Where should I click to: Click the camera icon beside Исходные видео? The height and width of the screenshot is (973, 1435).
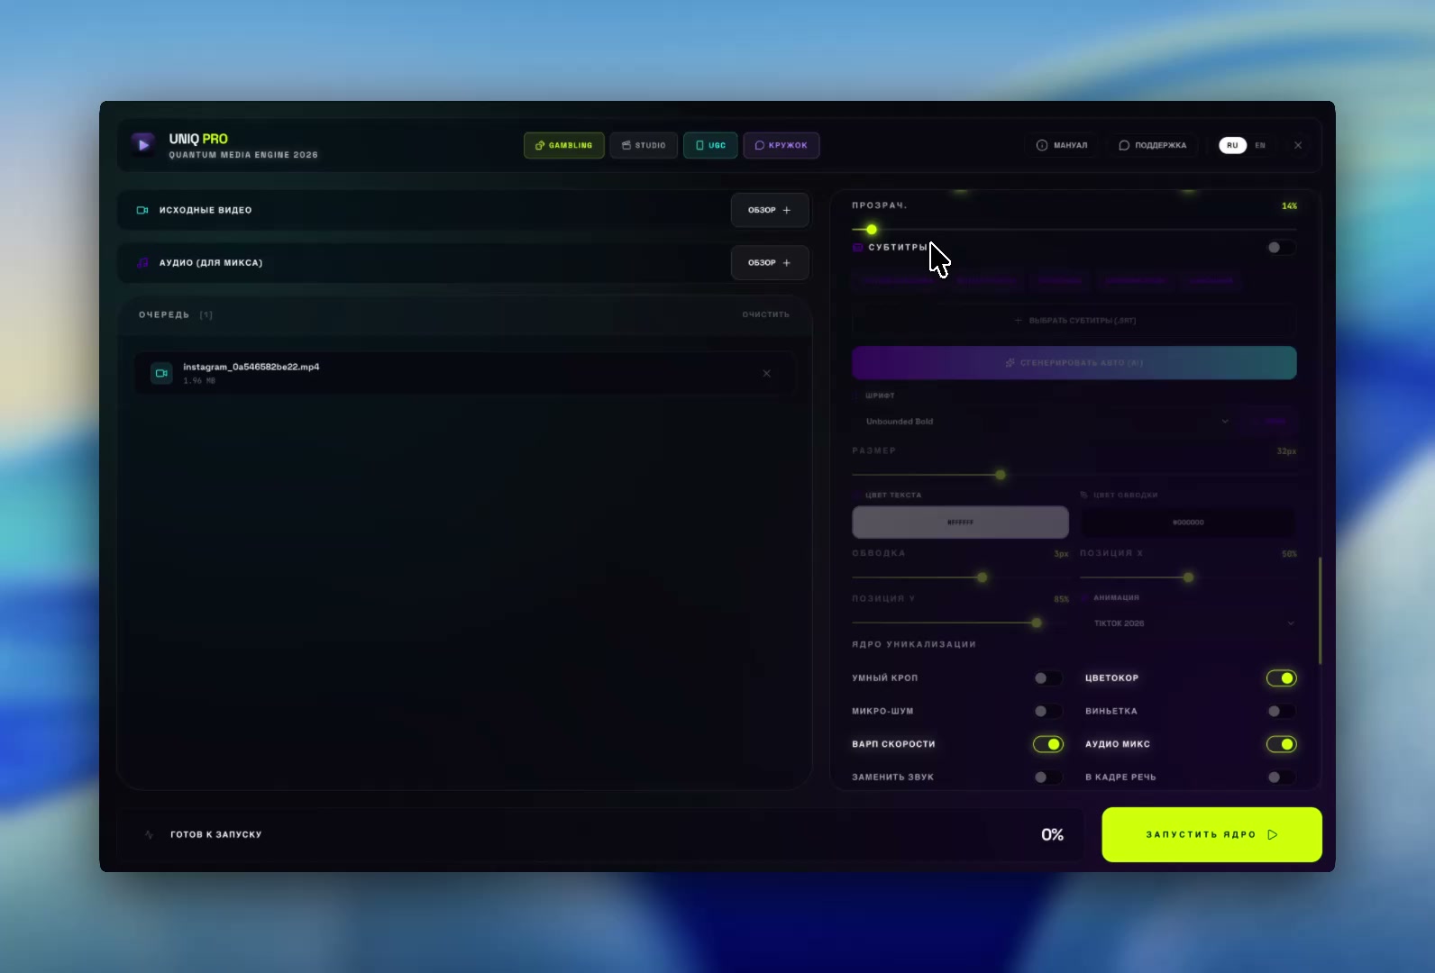(142, 210)
